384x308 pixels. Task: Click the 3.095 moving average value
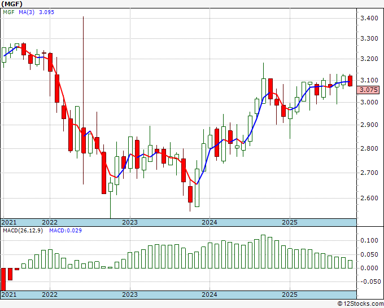point(46,12)
